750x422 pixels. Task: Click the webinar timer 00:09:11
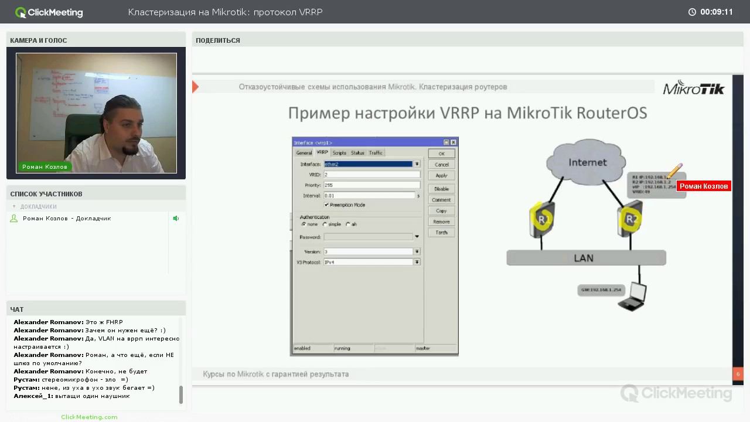tap(717, 12)
